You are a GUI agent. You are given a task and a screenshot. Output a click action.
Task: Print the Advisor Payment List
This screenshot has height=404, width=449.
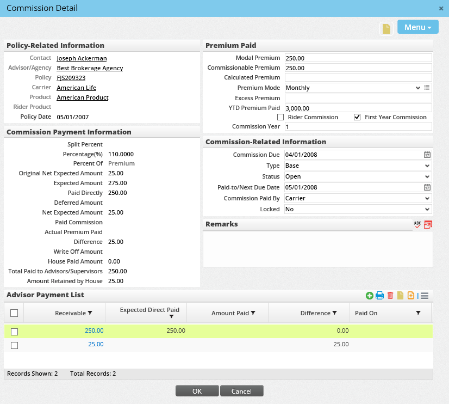(379, 296)
